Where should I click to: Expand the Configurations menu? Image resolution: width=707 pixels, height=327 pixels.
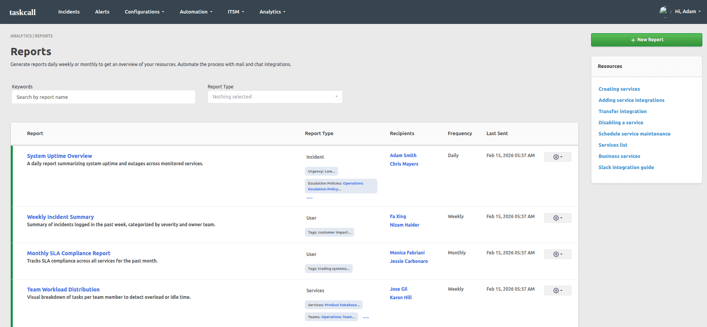click(x=144, y=12)
